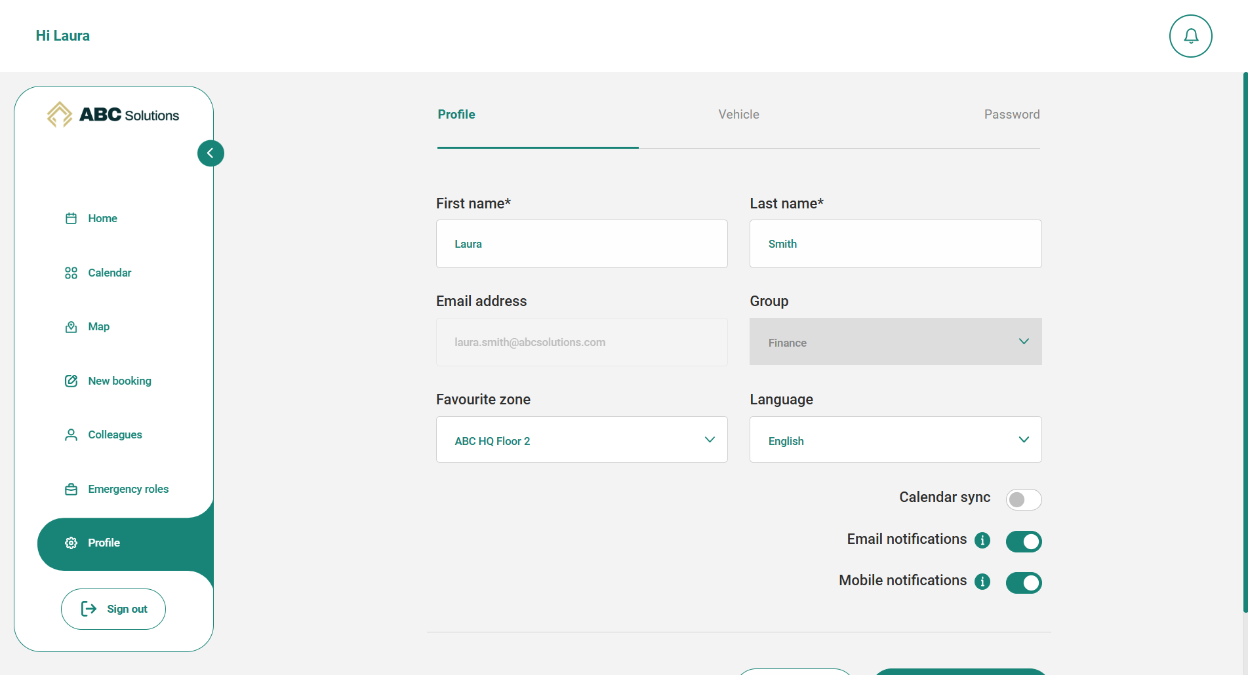This screenshot has width=1248, height=675.
Task: Click the Profile gear icon
Action: point(71,543)
